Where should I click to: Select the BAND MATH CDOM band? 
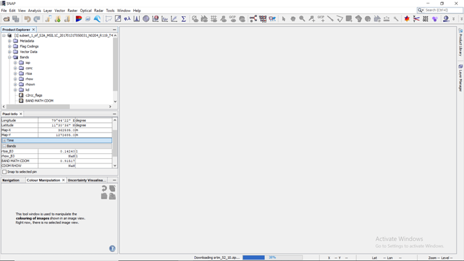[40, 101]
